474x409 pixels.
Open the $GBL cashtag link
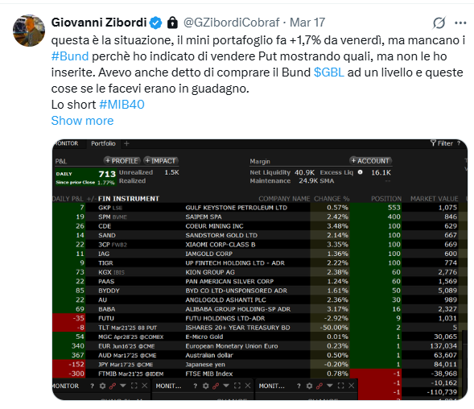(329, 72)
